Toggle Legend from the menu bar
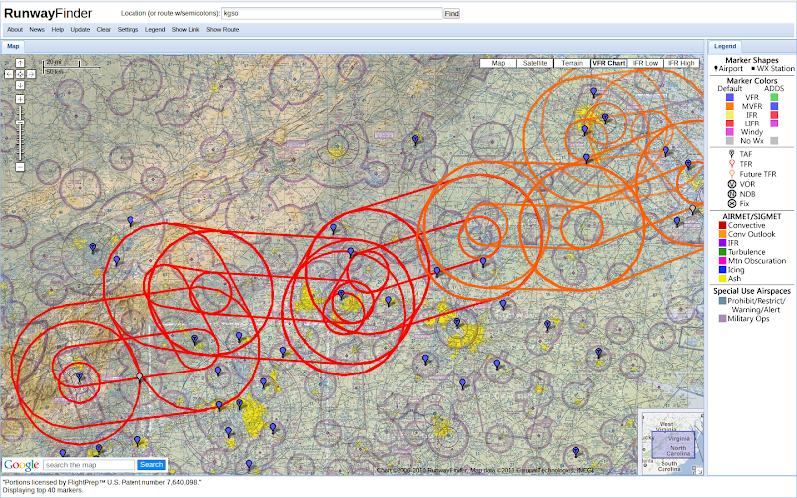Screen dimensions: 797x498 (x=155, y=30)
